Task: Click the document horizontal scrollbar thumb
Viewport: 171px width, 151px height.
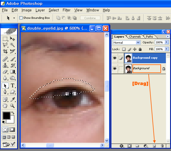Action: pyautogui.click(x=50, y=145)
